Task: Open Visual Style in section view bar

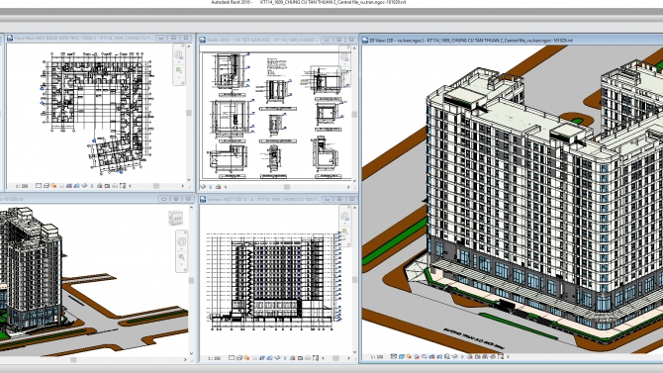Action: point(239,358)
